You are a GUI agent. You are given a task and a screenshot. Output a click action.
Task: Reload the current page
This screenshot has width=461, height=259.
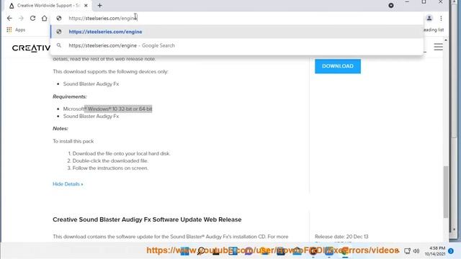point(32,18)
